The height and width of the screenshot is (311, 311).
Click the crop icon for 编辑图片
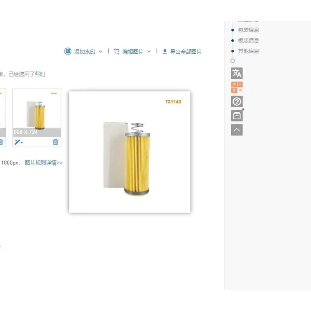click(117, 51)
